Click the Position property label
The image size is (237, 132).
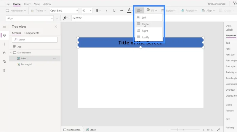[x=230, y=111]
